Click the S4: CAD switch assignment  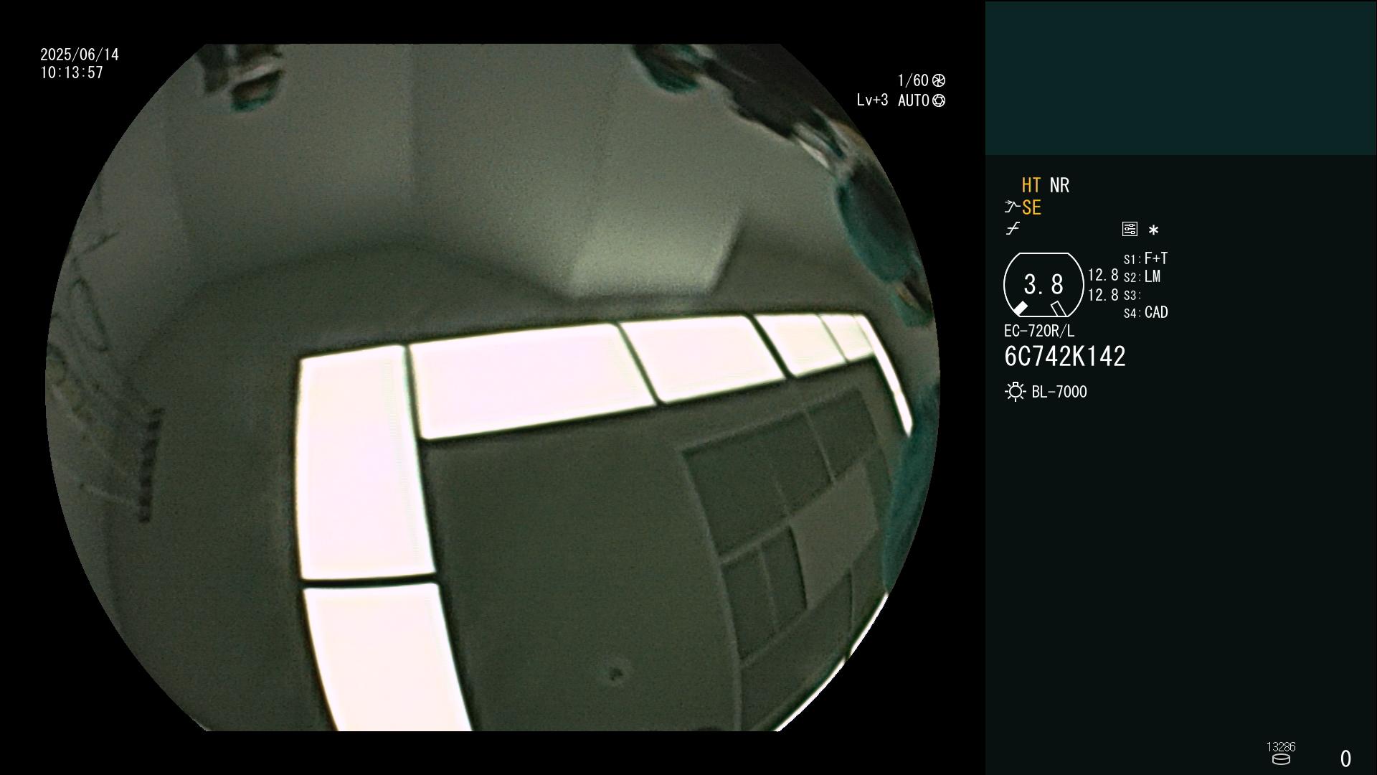pyautogui.click(x=1146, y=312)
